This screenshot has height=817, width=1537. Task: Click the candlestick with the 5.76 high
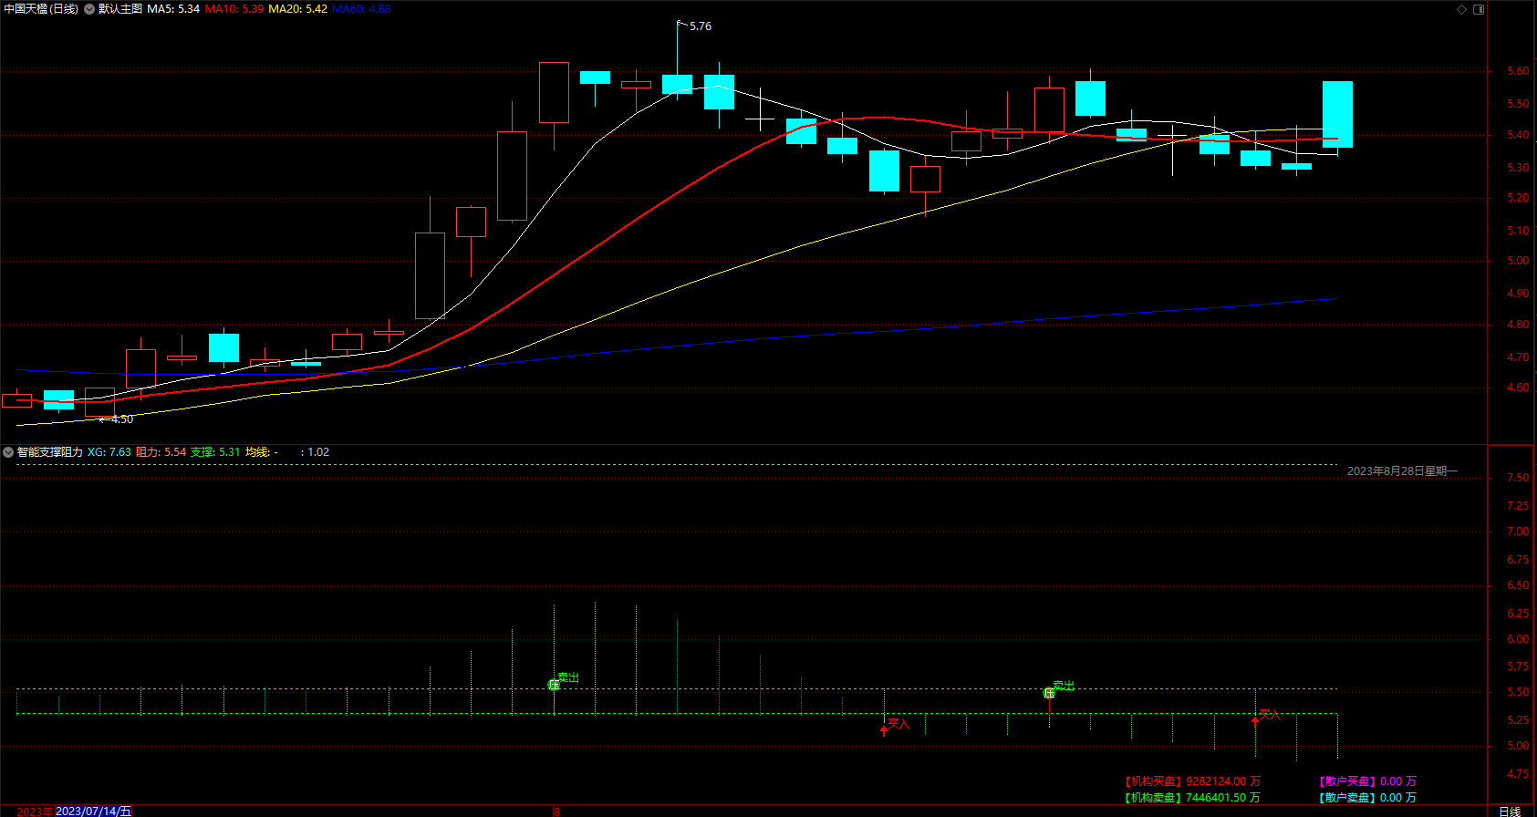point(677,84)
